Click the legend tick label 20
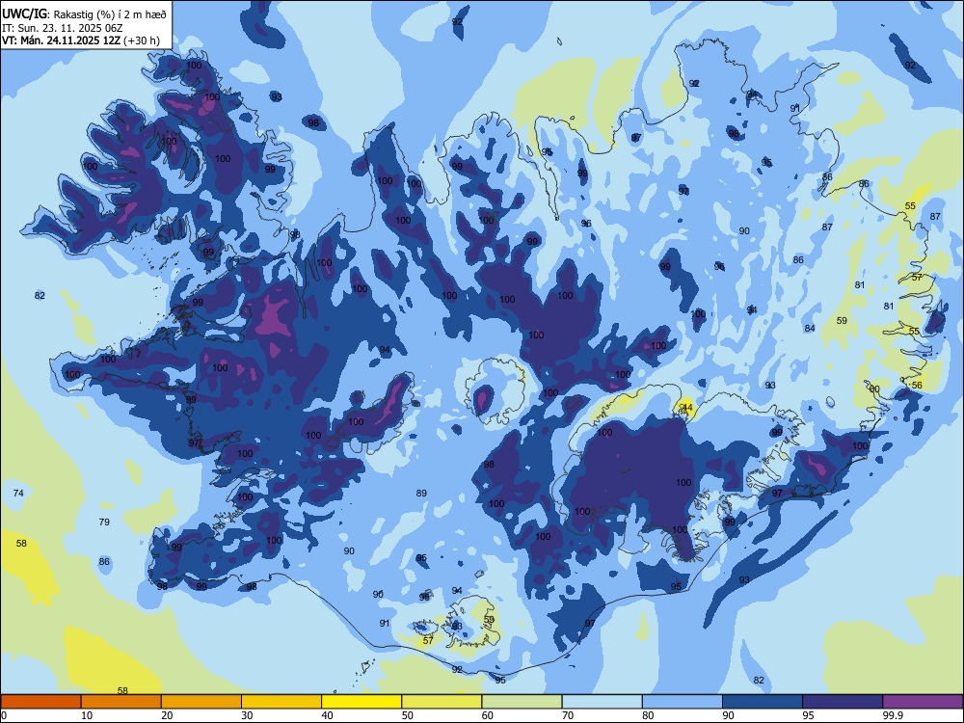 (167, 715)
